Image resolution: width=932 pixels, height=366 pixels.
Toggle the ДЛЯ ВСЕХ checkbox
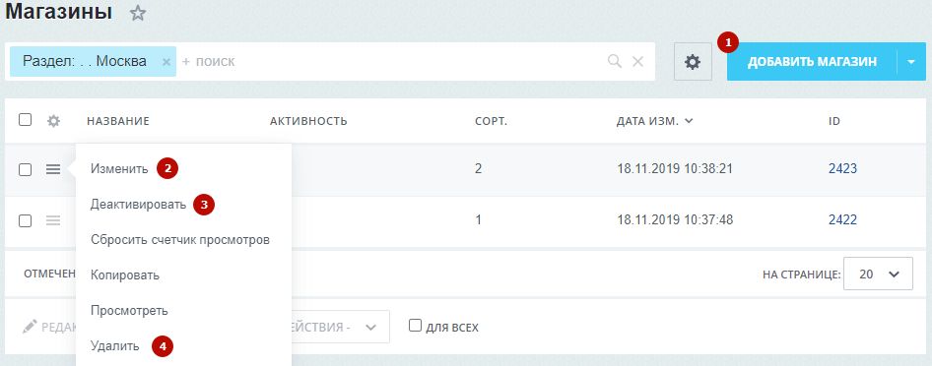[x=416, y=326]
